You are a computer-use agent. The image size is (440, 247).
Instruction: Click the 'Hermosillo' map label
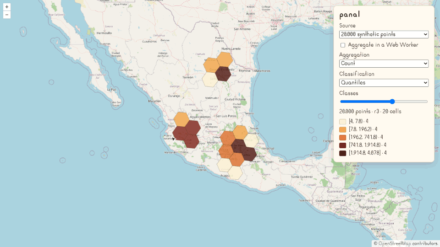point(104,33)
